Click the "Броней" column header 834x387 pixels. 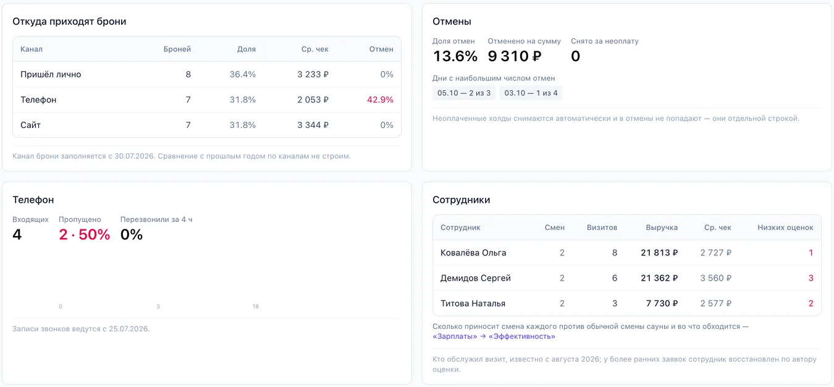click(x=177, y=49)
